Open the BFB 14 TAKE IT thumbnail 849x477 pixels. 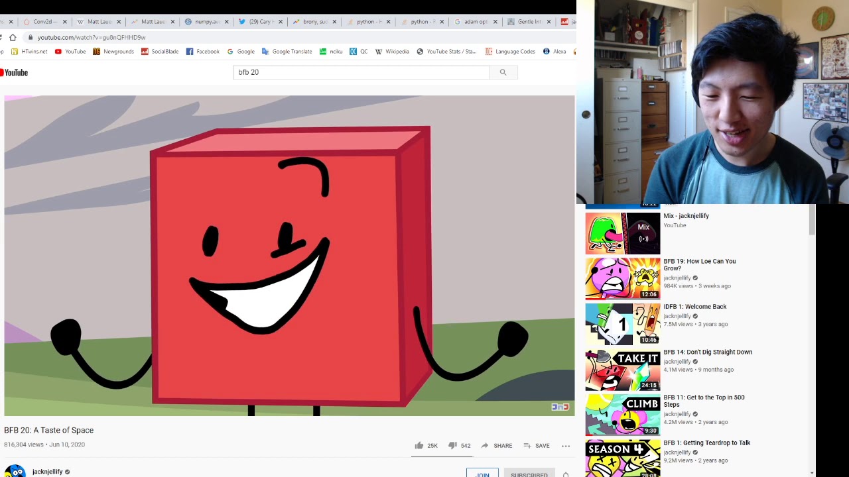623,370
